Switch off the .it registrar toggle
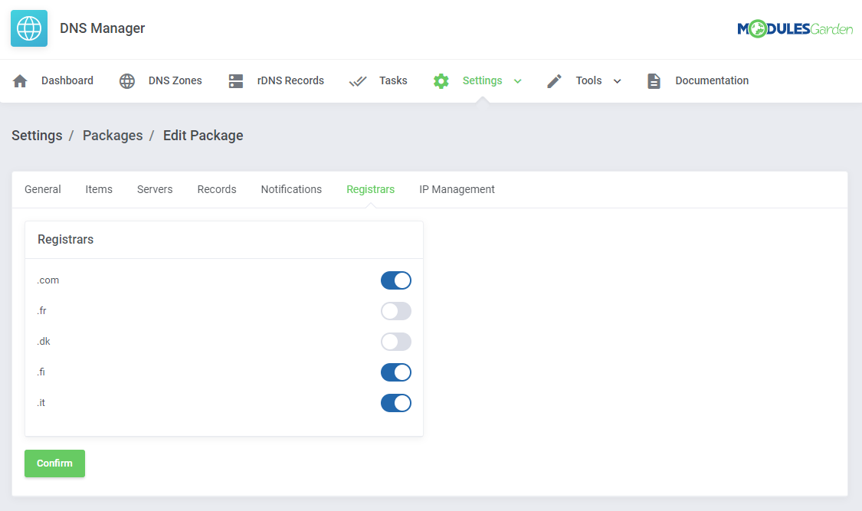 pos(396,403)
